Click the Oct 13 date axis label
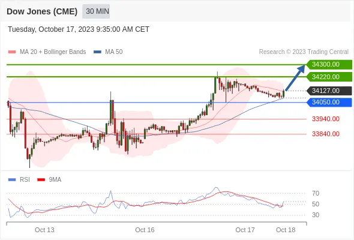The image size is (354, 240). [44, 230]
